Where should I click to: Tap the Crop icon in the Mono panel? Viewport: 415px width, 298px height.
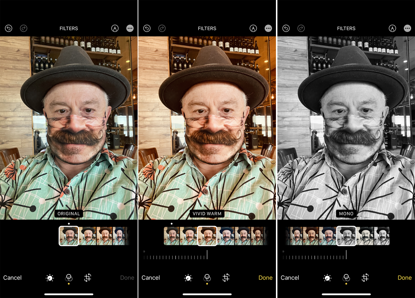click(x=366, y=278)
